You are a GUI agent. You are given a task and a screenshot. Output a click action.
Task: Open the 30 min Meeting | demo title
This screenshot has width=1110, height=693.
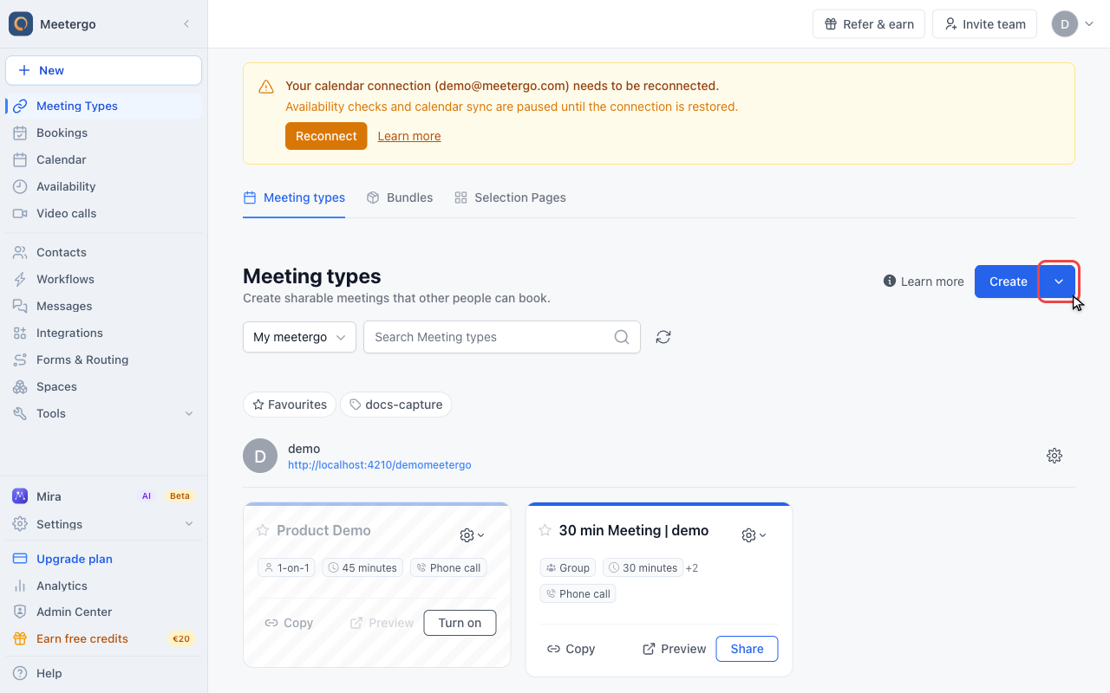[x=634, y=530]
